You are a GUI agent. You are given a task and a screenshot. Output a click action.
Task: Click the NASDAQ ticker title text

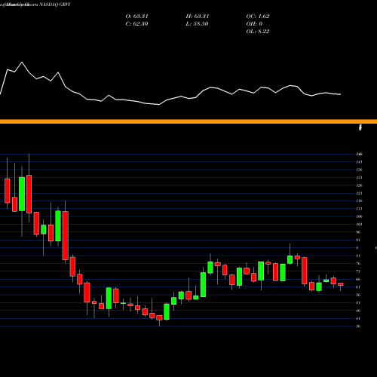click(54, 5)
